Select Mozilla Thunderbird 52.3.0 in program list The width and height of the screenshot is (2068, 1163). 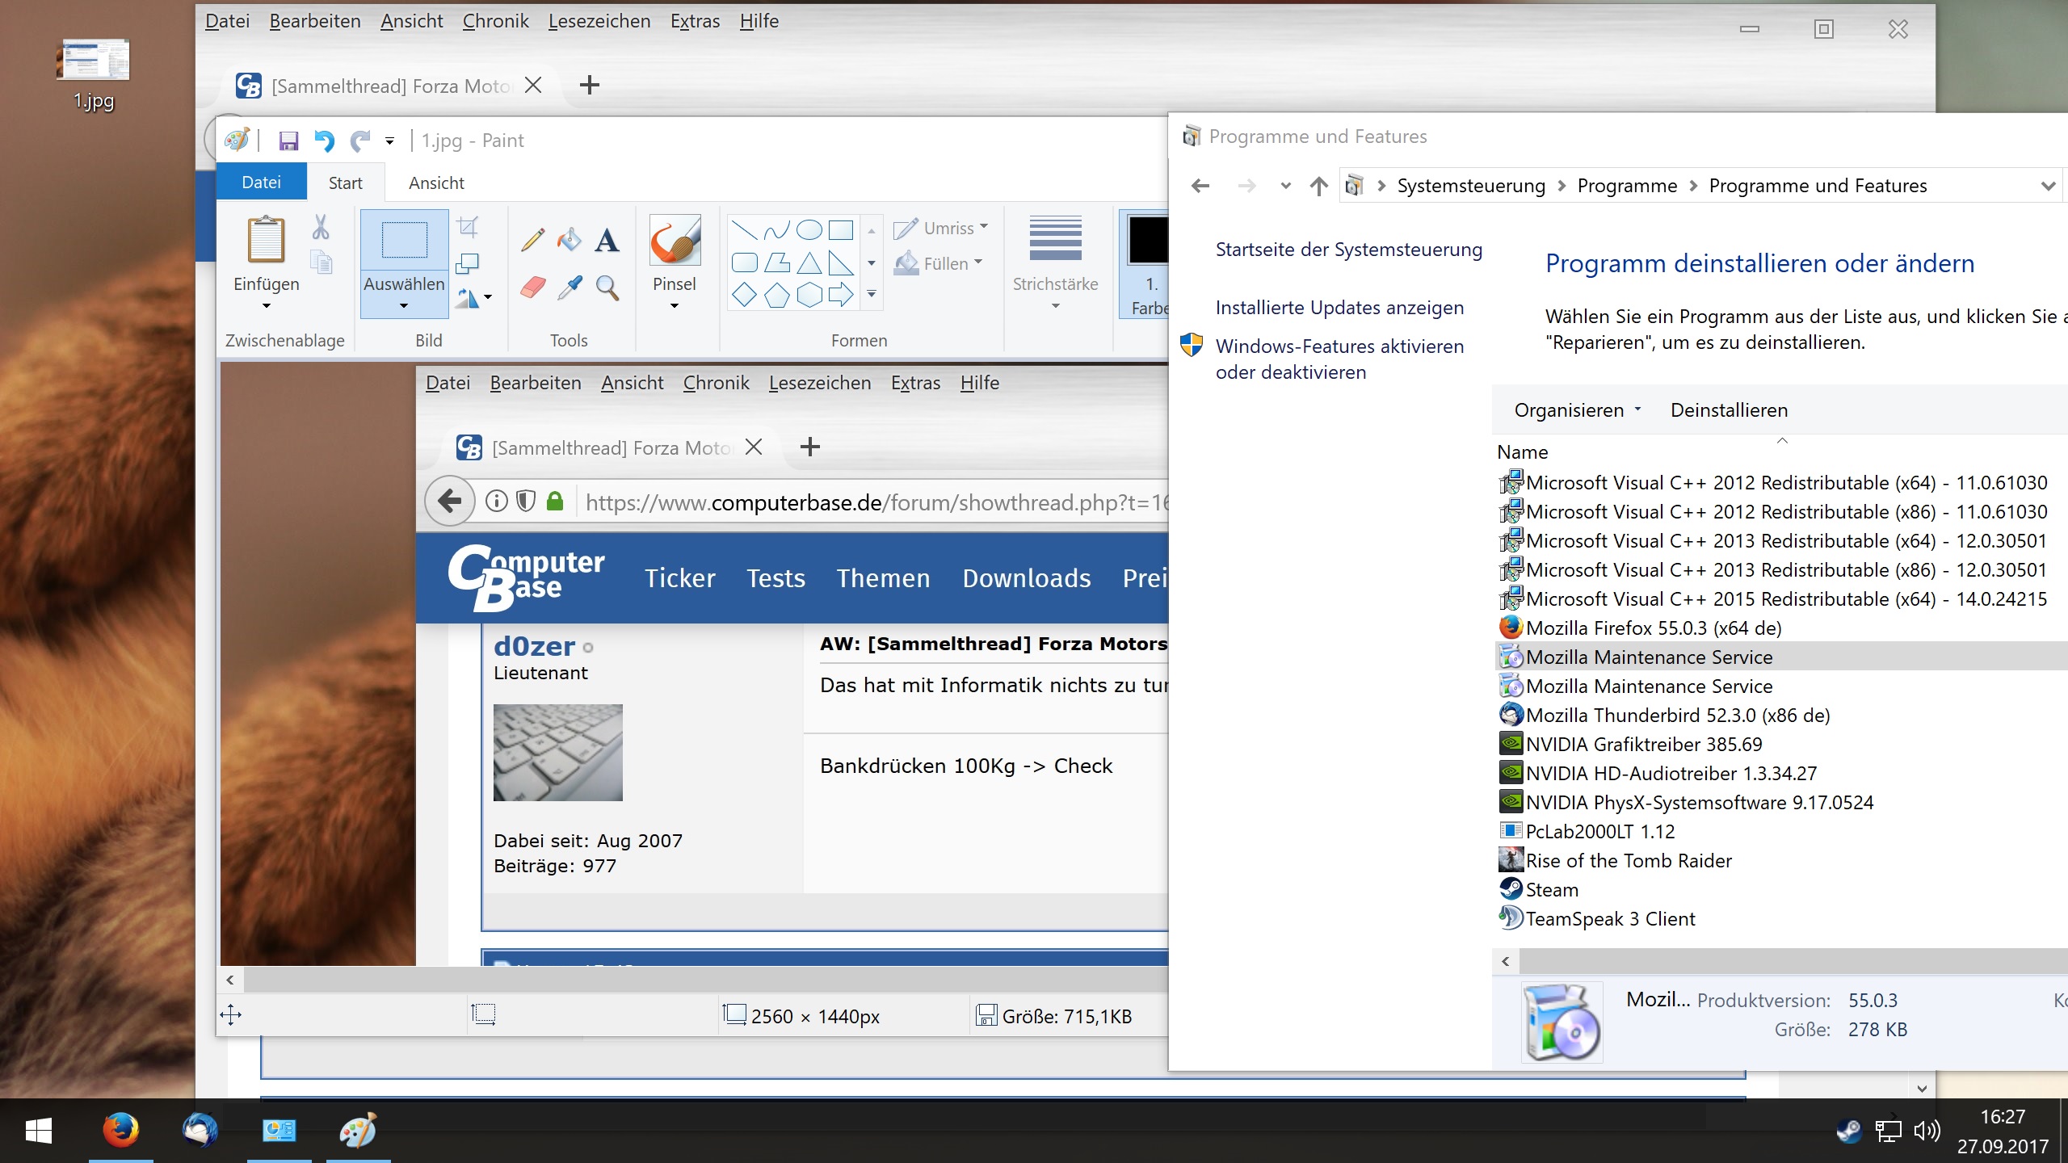[x=1677, y=716]
